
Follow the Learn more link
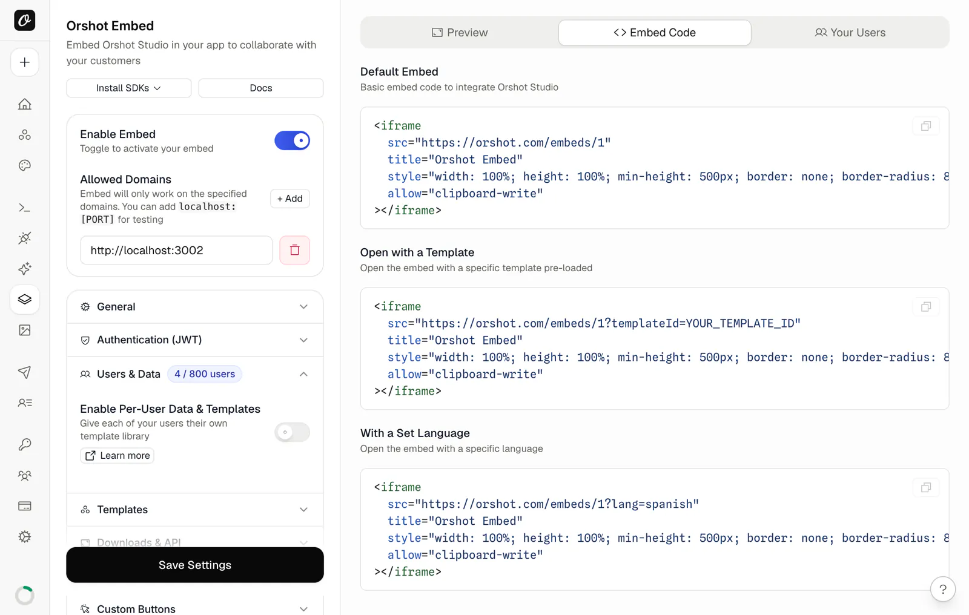(x=117, y=456)
